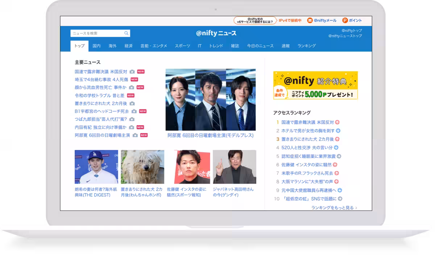Click the orange point P icon
Screen dimensions: 435x255
point(345,21)
